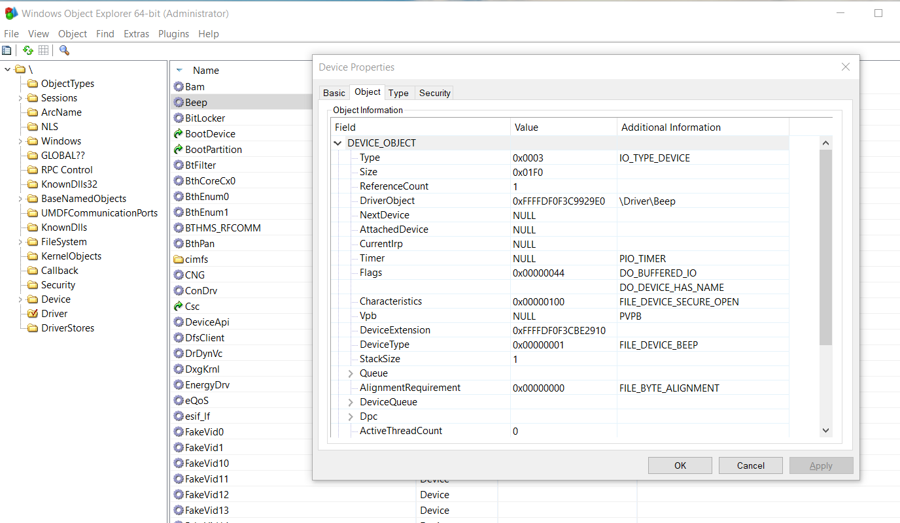Open Find with the magnifier icon

click(64, 50)
